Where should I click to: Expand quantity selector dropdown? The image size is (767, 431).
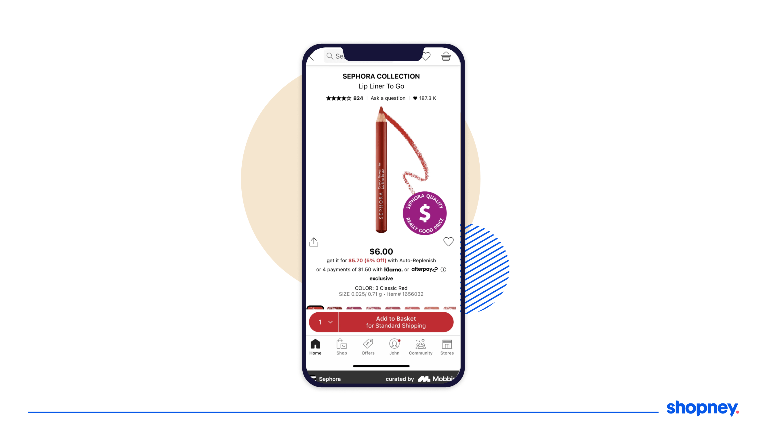click(323, 322)
